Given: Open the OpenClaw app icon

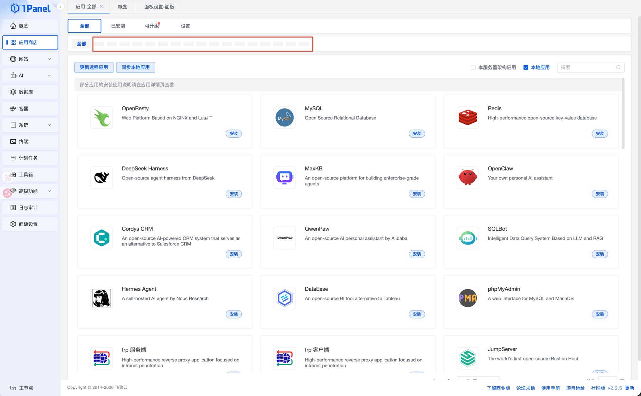Looking at the screenshot, I should [x=467, y=178].
